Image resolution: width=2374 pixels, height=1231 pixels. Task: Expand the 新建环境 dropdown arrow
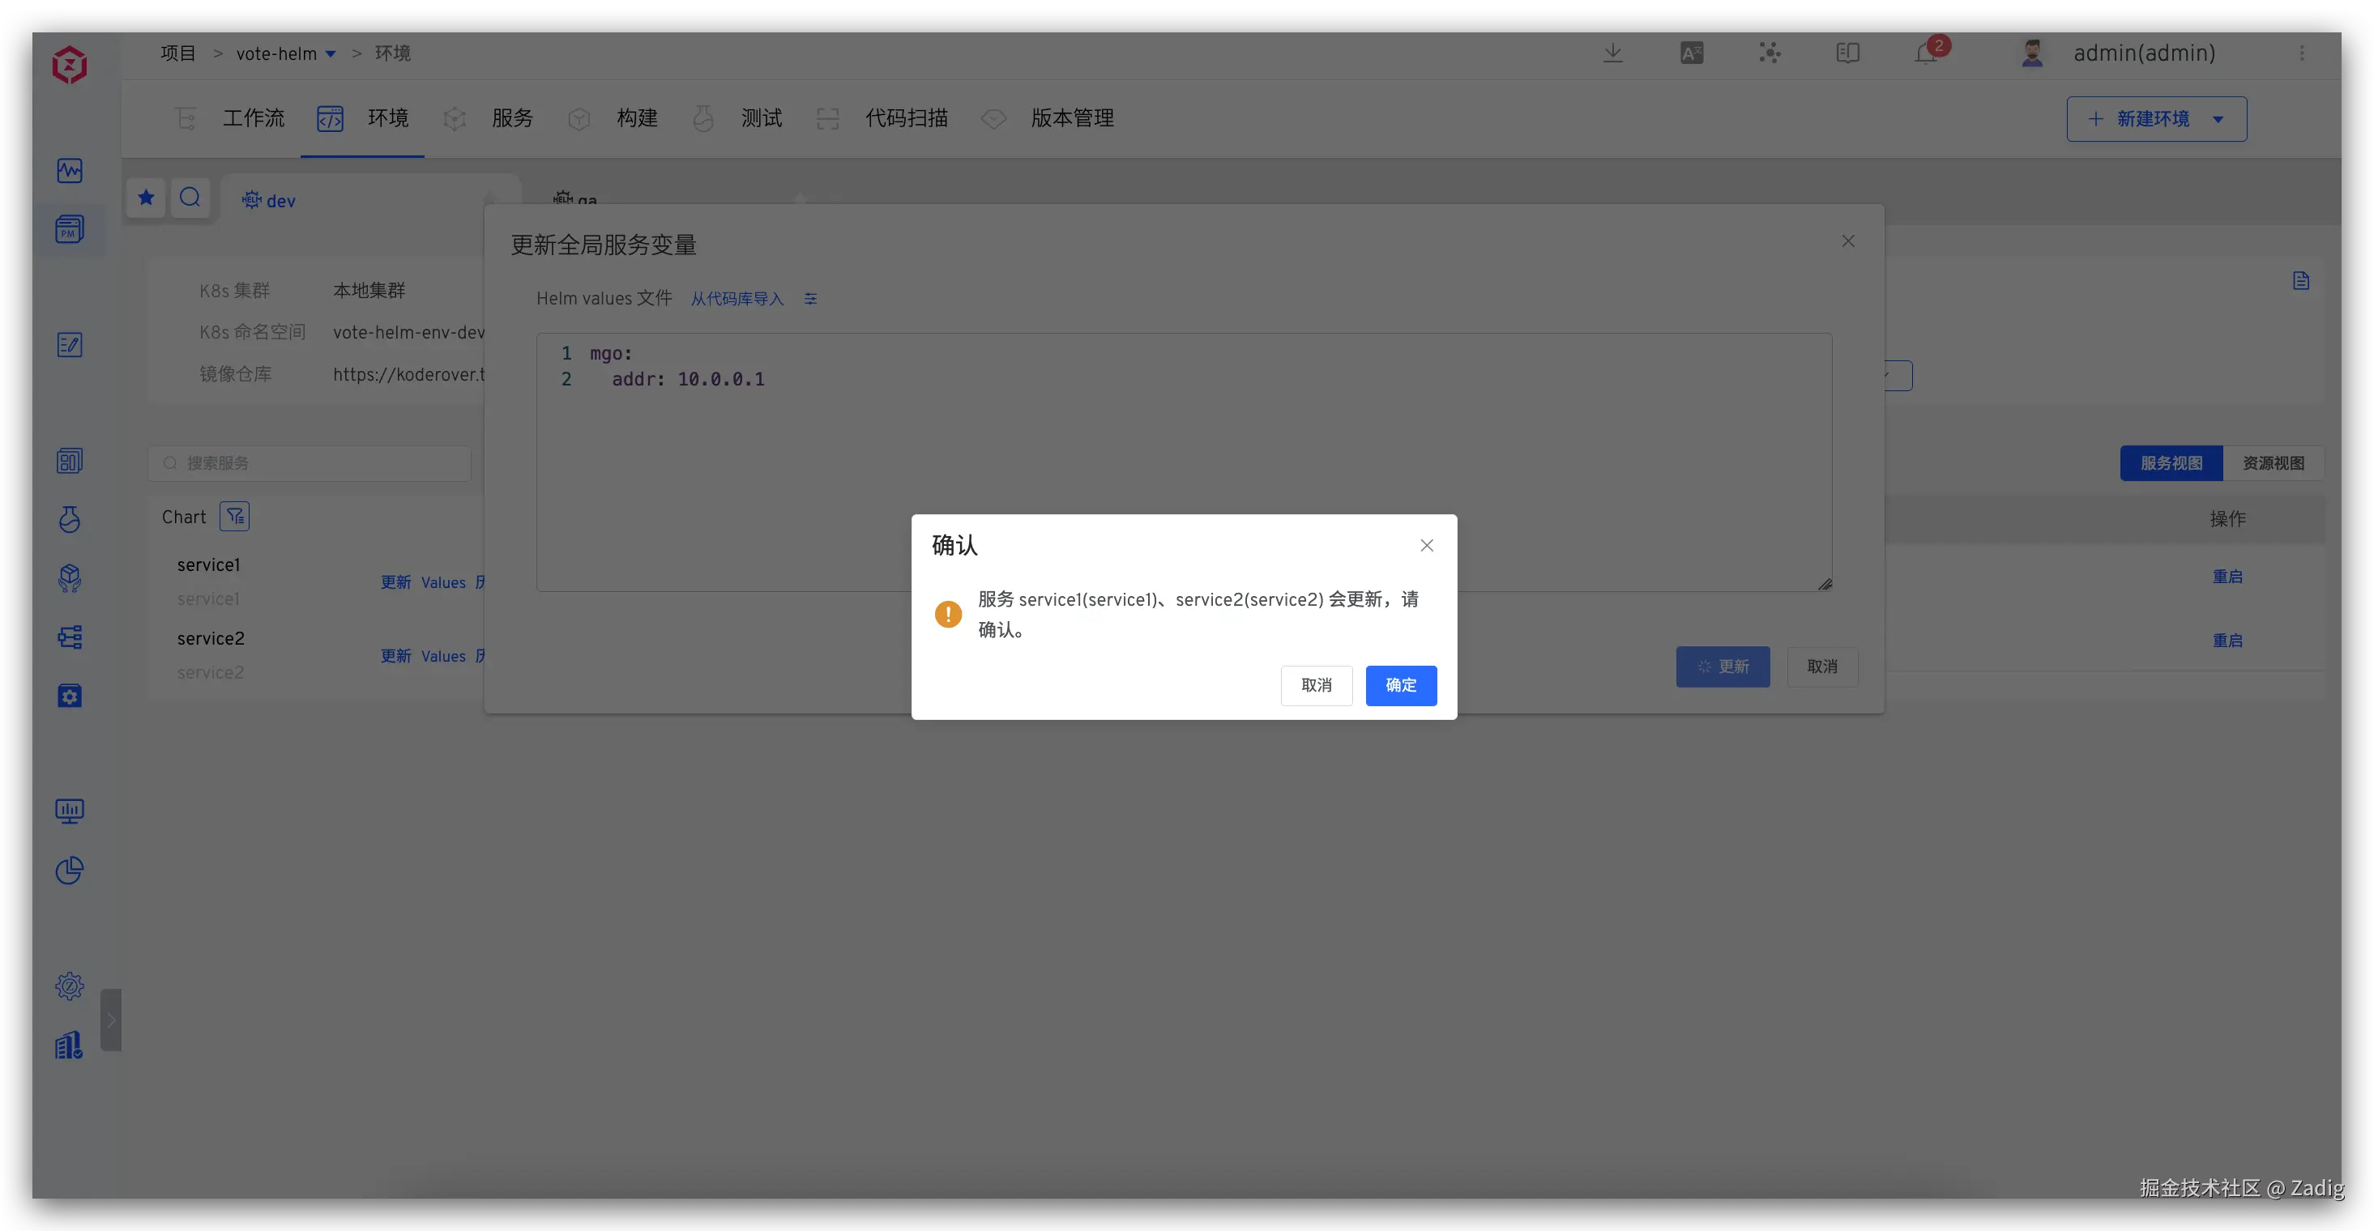tap(2218, 119)
